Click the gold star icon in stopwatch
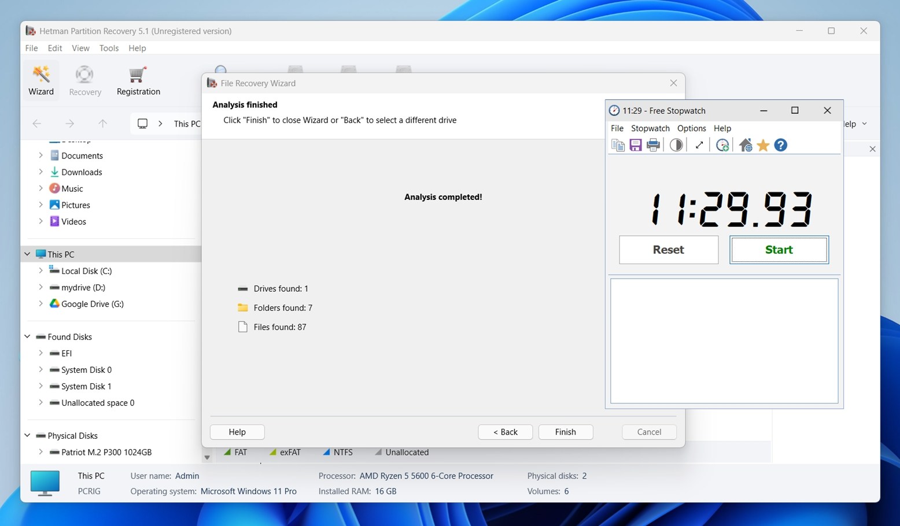Viewport: 900px width, 526px height. 763,145
